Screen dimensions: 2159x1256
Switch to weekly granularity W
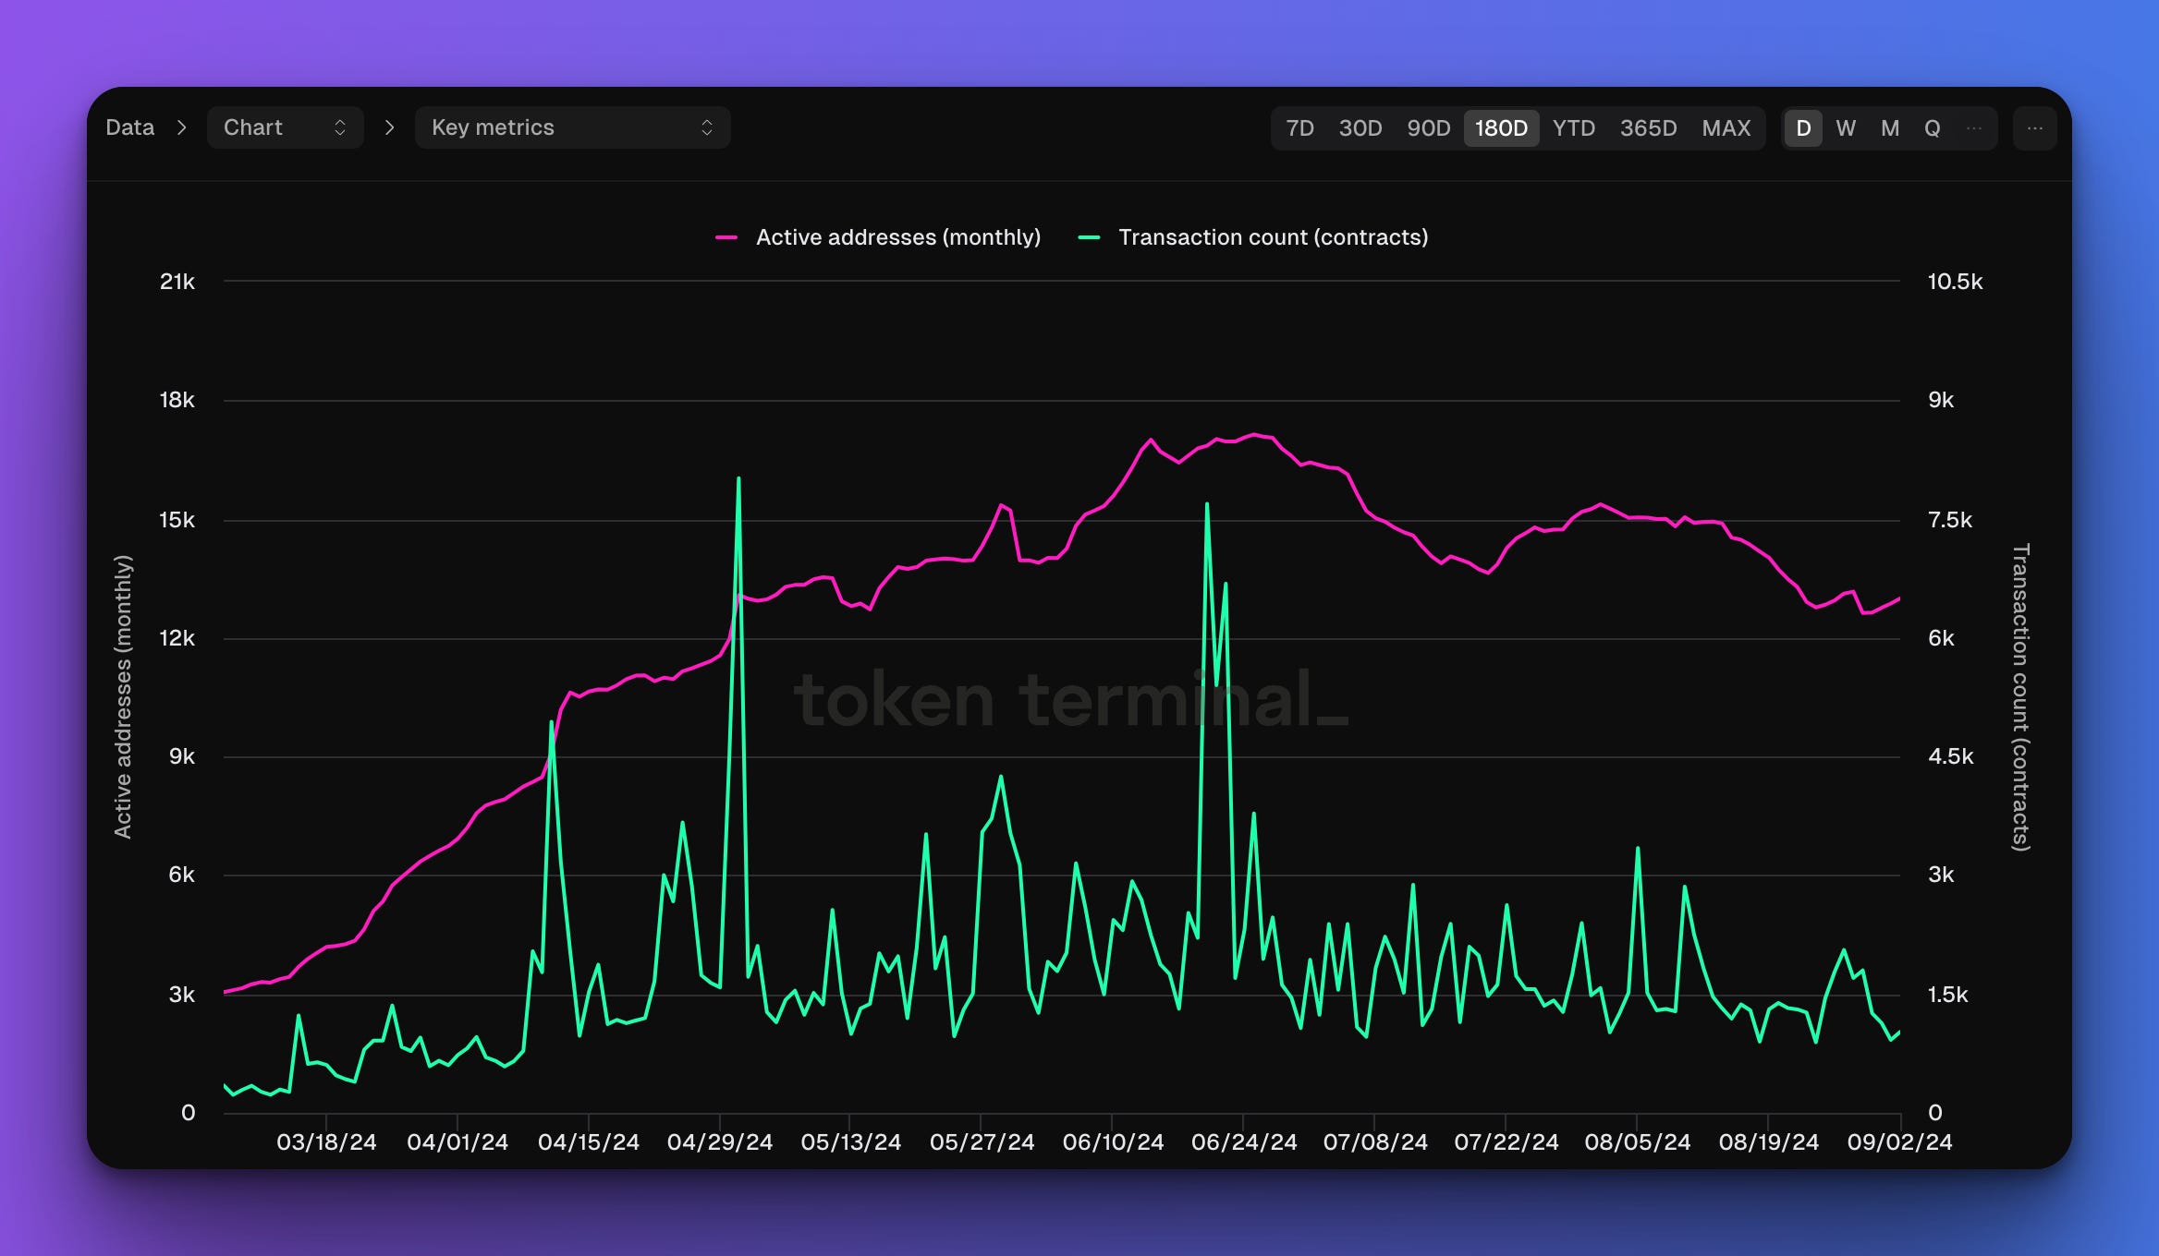pyautogui.click(x=1846, y=128)
